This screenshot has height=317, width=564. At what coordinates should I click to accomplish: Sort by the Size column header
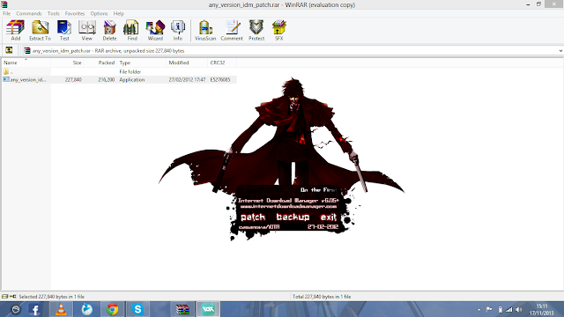coord(67,63)
